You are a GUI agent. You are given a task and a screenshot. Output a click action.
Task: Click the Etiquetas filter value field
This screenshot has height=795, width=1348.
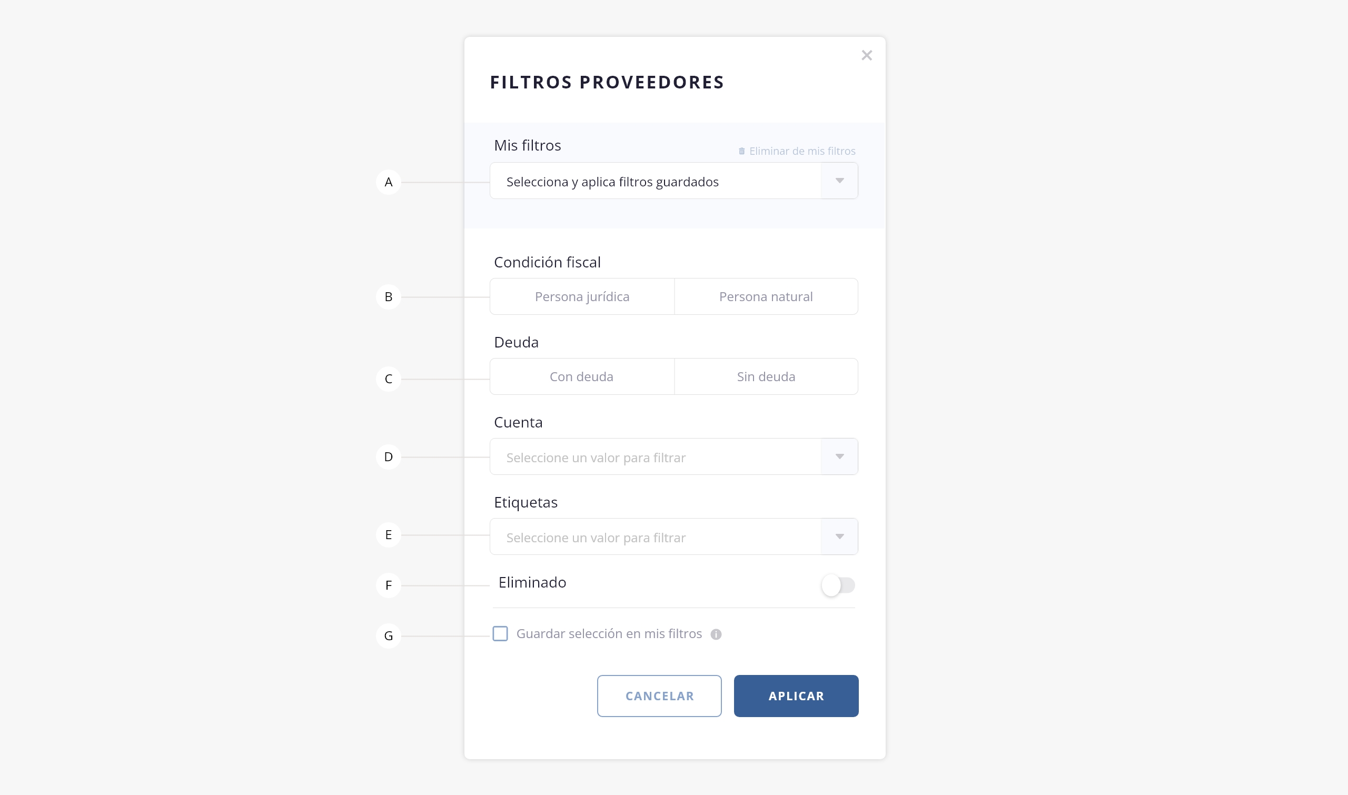click(655, 538)
